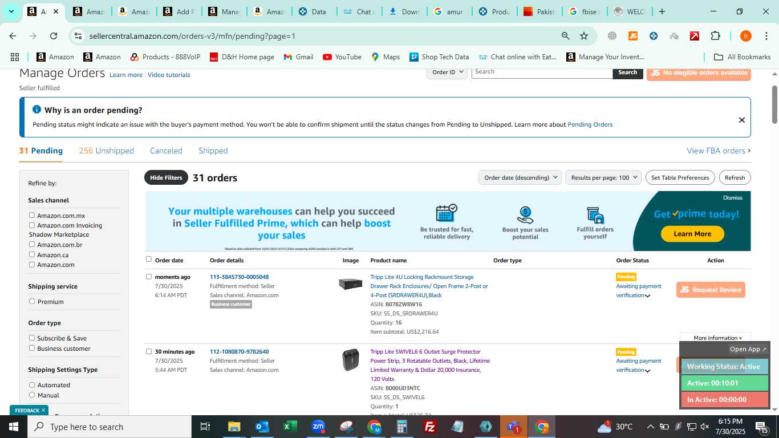Open Excel from the taskbar
Screen dimensions: 779x438
[x=290, y=427]
